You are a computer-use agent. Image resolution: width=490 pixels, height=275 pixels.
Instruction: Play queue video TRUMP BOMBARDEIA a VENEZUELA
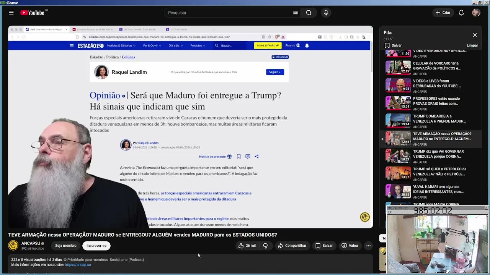(x=431, y=121)
